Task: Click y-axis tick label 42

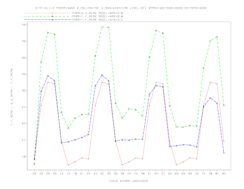Action: [x=24, y=25]
